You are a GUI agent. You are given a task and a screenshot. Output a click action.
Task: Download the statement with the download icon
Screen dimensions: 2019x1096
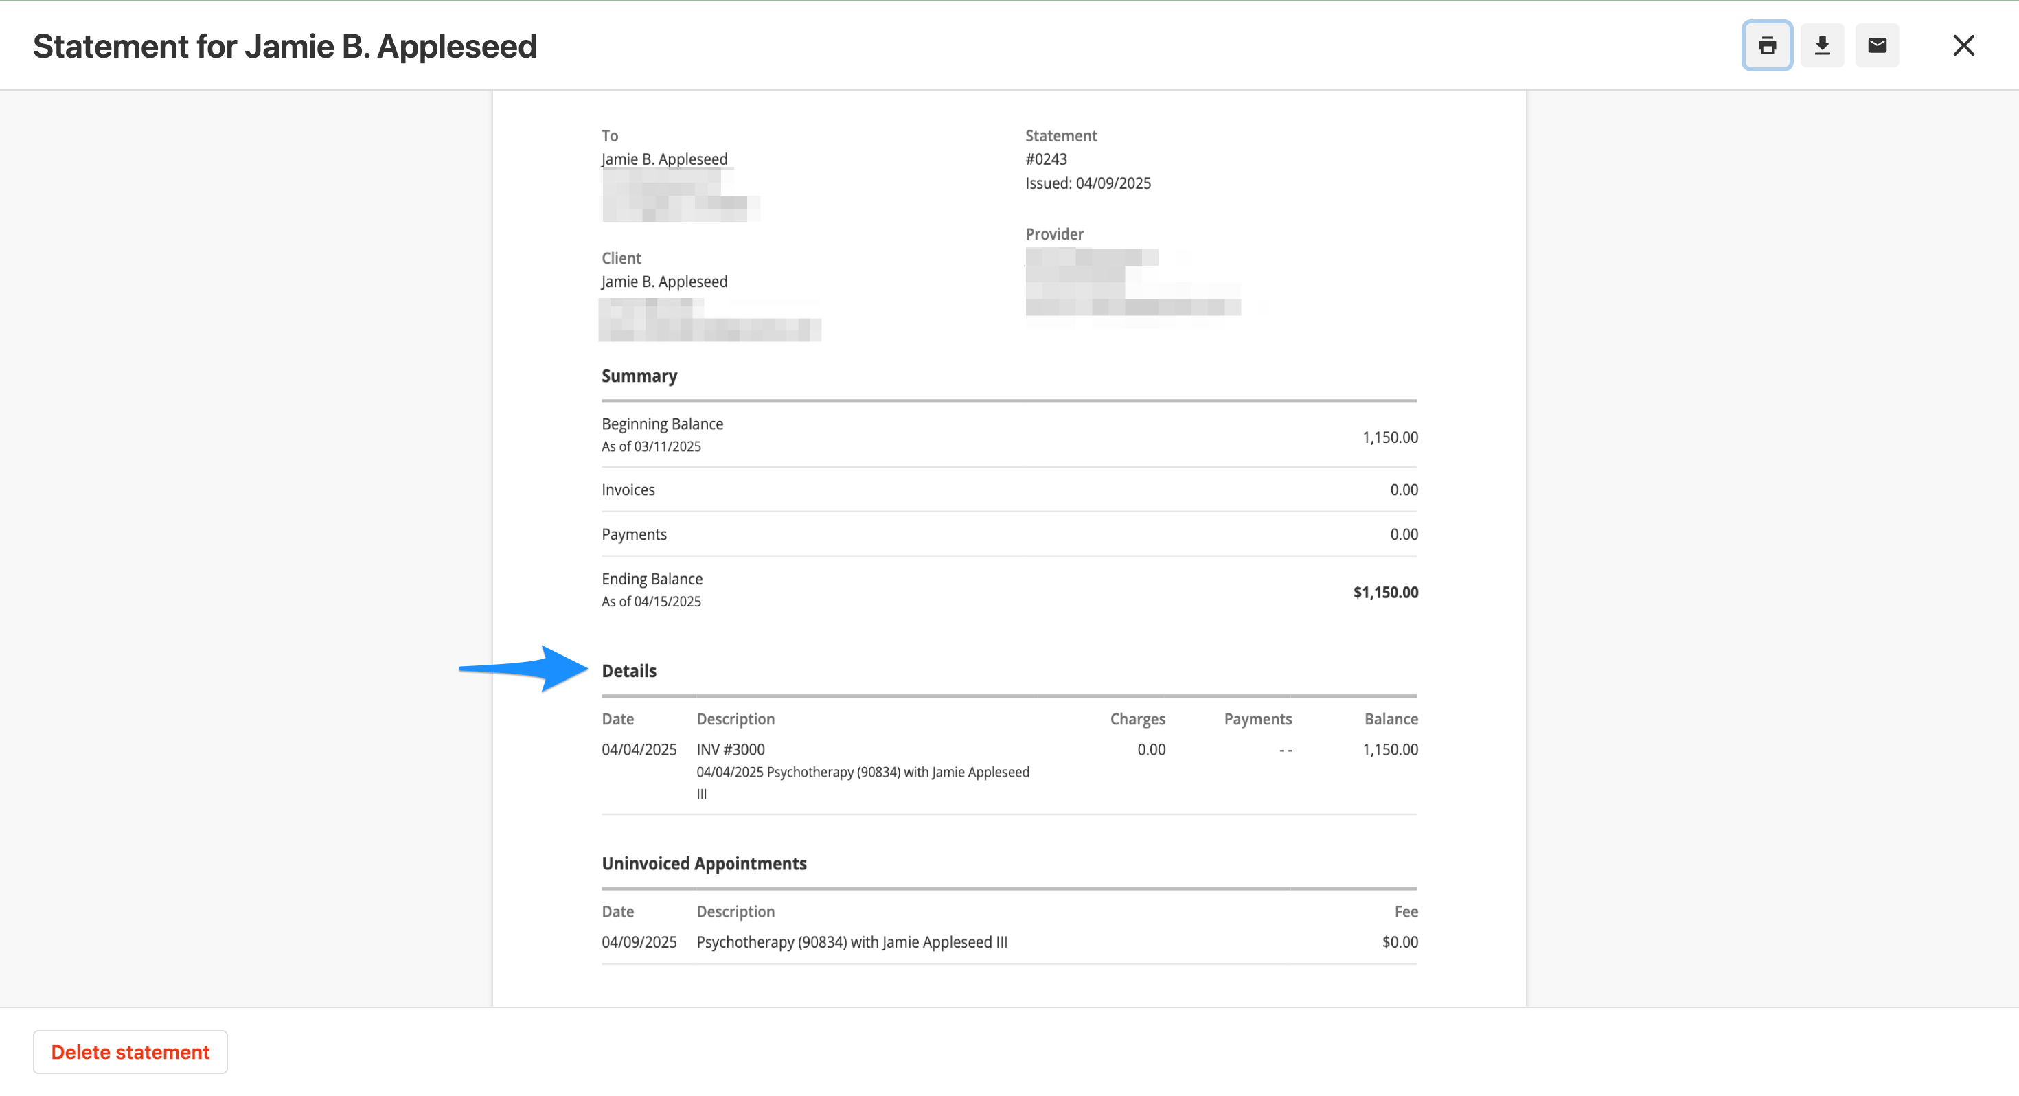tap(1821, 45)
